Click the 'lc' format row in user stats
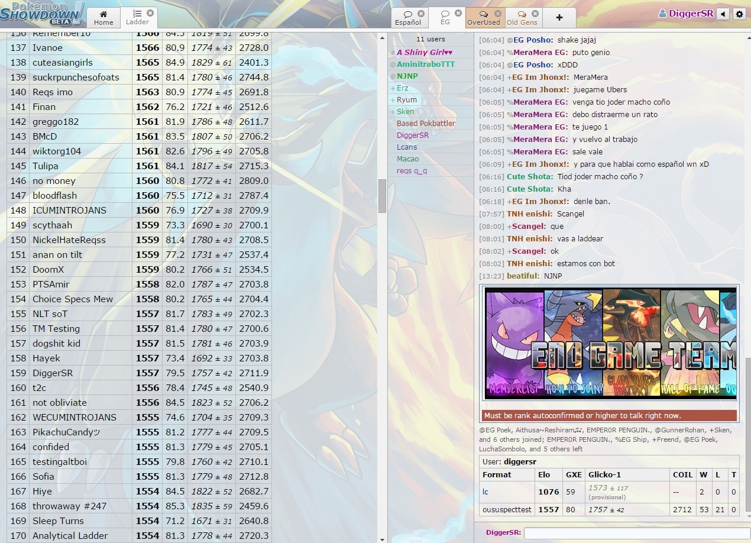 tap(609, 492)
